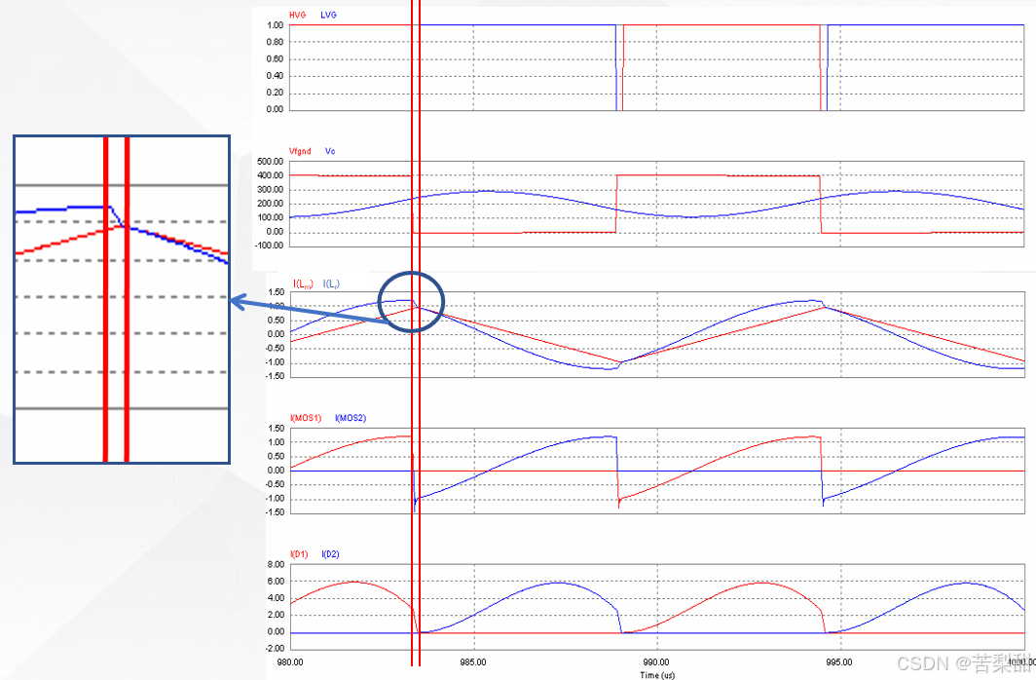Click the 500.00 value on Vfgnd axis

[x=271, y=162]
